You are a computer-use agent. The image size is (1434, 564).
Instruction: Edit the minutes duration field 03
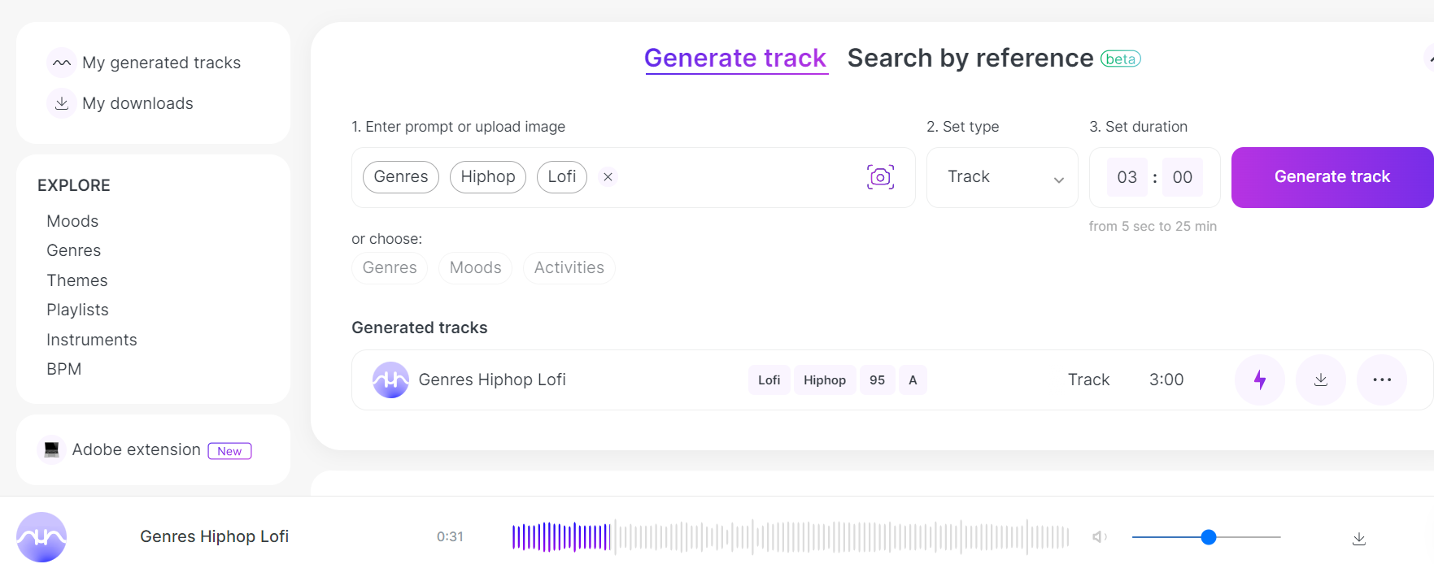[1127, 177]
